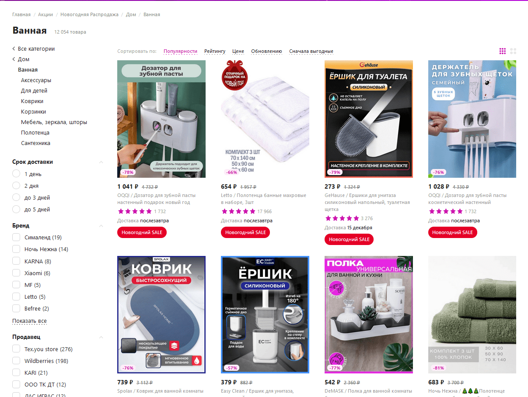Open the 'Новогодняя Распродажа' breadcrumb link

89,14
